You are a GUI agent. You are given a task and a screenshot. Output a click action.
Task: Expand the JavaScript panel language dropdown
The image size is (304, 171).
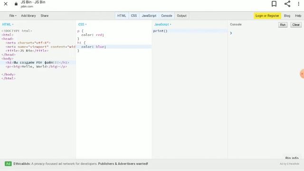(x=162, y=24)
